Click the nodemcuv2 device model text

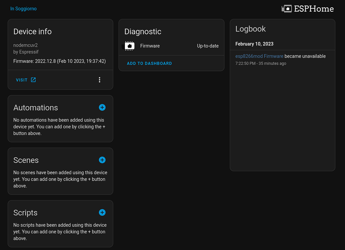(23, 45)
